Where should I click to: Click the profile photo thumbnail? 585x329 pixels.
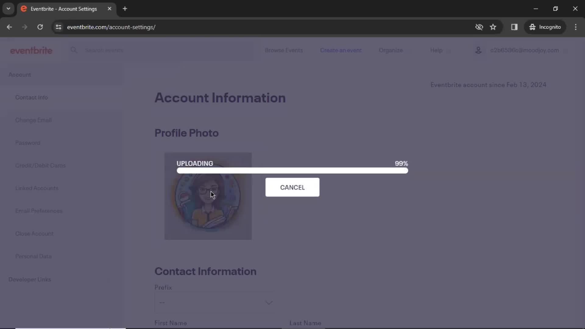click(x=208, y=196)
